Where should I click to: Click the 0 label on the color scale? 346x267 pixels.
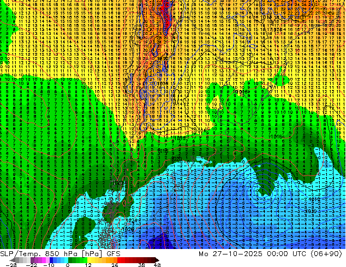68,265
